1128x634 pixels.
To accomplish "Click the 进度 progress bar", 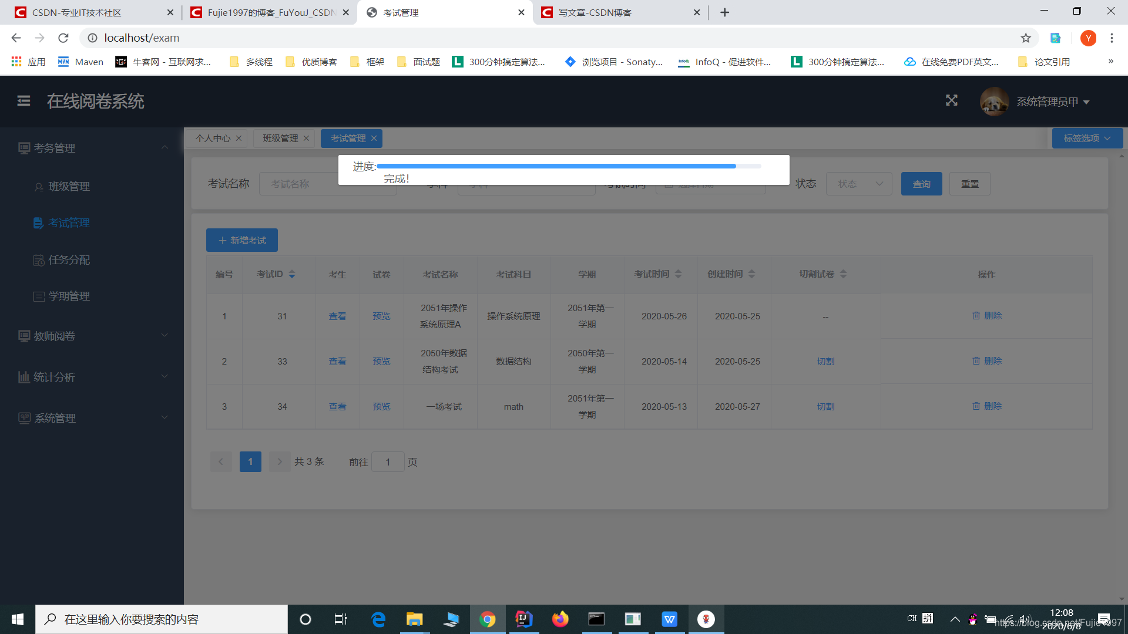I will 568,166.
